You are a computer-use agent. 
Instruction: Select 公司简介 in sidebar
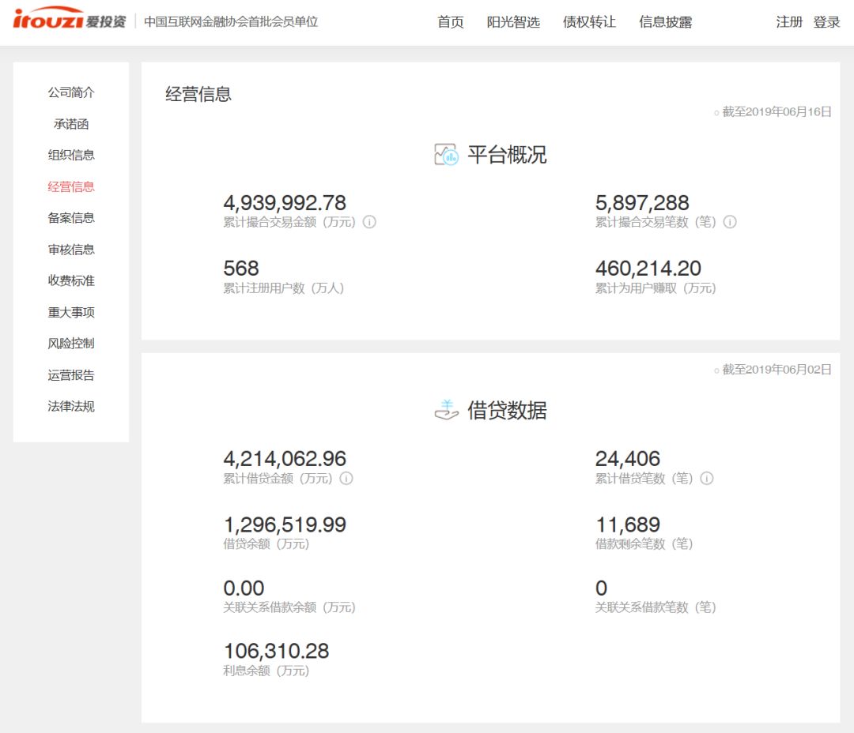[x=71, y=92]
